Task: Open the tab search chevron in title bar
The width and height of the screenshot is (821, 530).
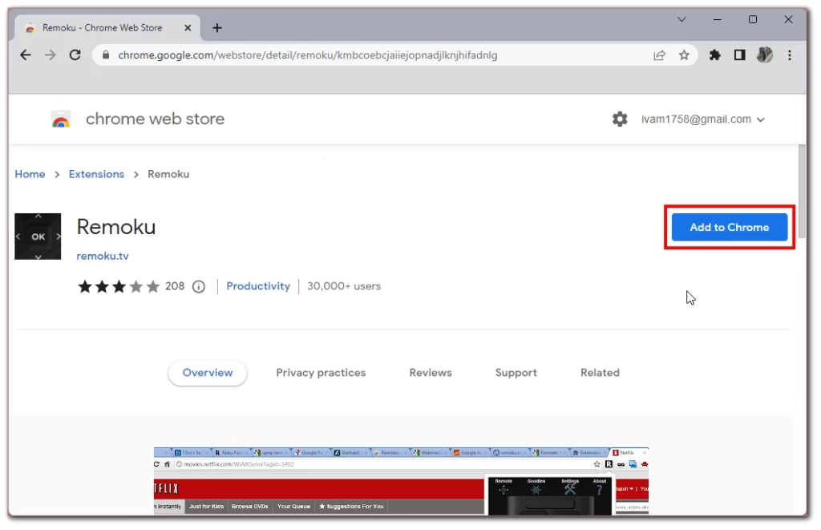Action: point(681,19)
